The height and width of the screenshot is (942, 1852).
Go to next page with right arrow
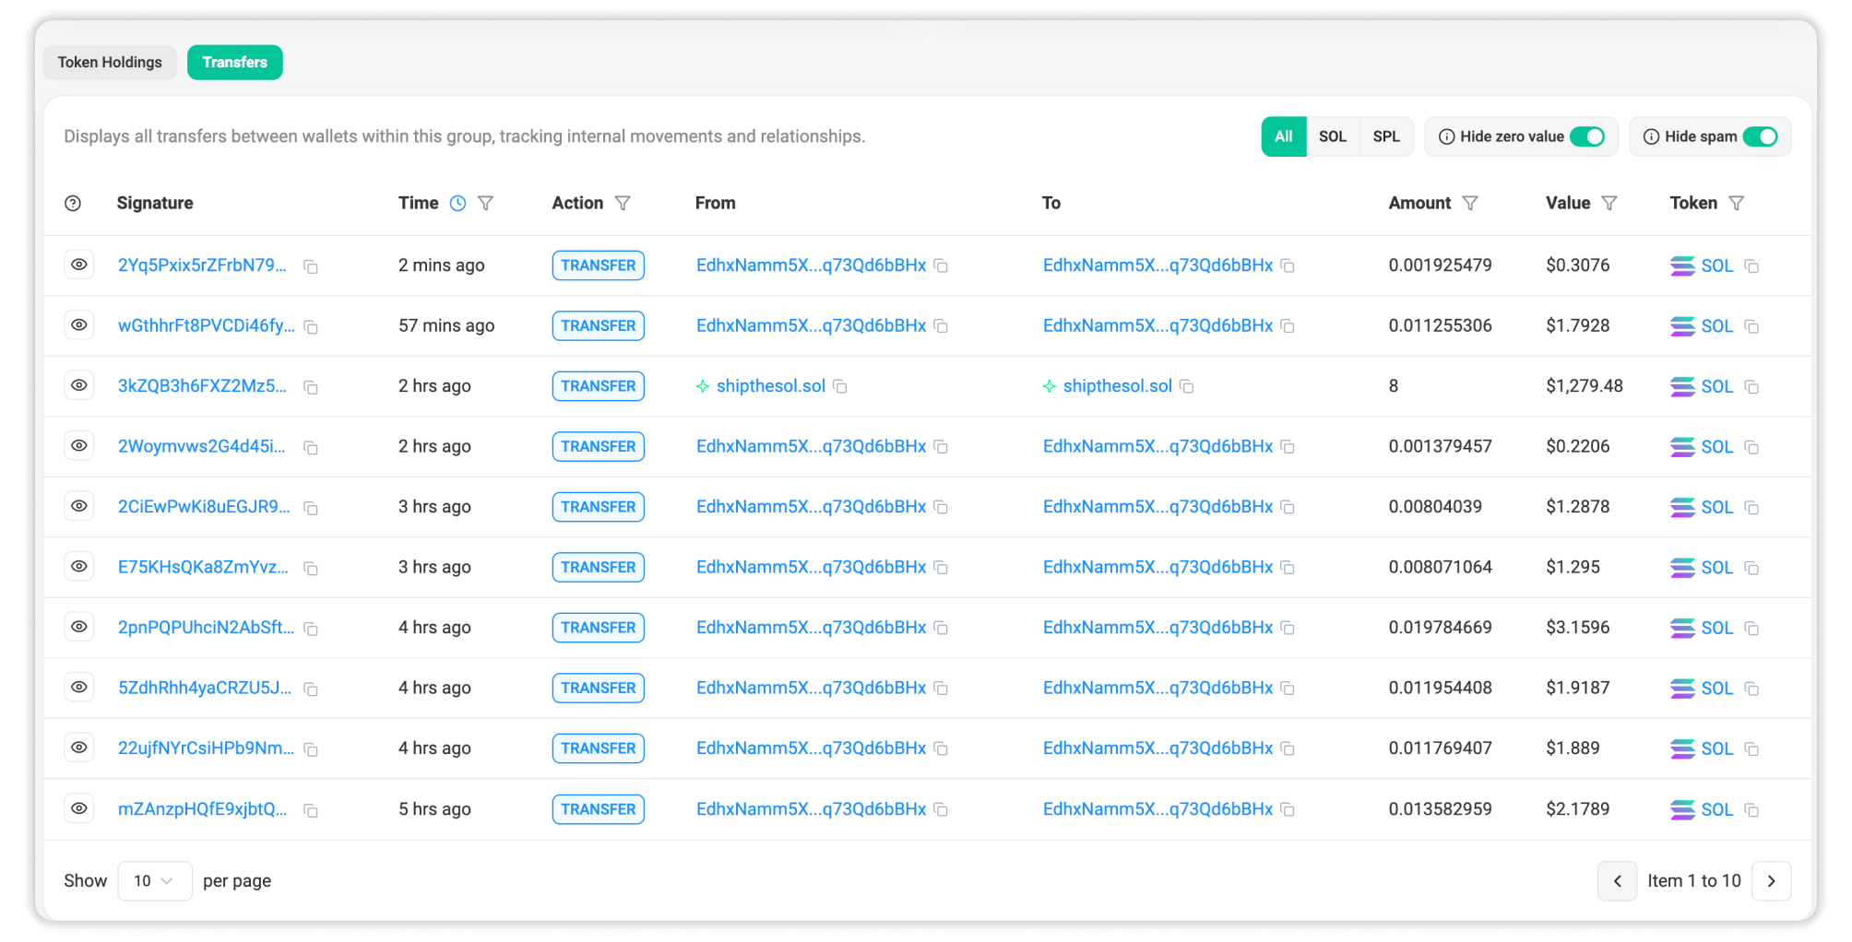(1771, 881)
